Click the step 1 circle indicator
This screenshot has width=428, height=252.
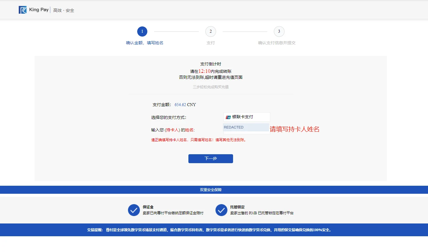[x=142, y=31]
